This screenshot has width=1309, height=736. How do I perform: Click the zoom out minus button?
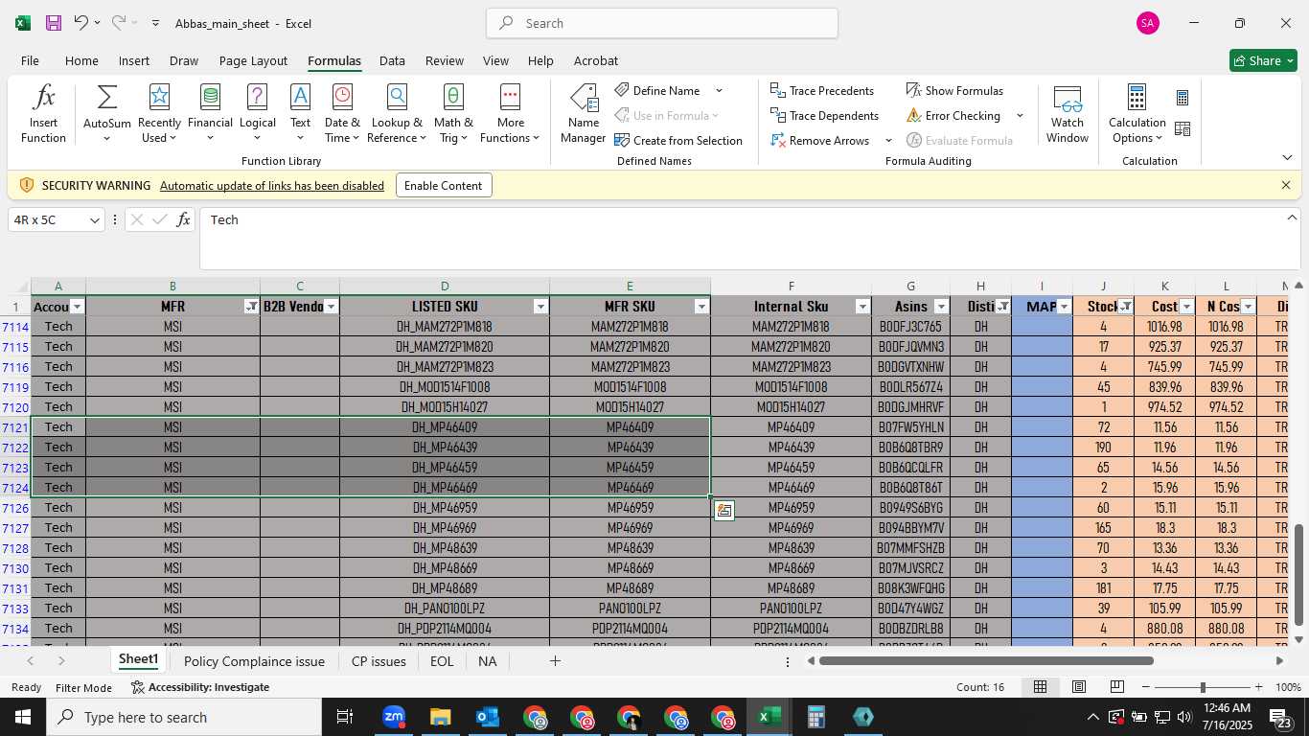(1145, 687)
